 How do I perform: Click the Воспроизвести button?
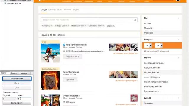(x=17, y=79)
